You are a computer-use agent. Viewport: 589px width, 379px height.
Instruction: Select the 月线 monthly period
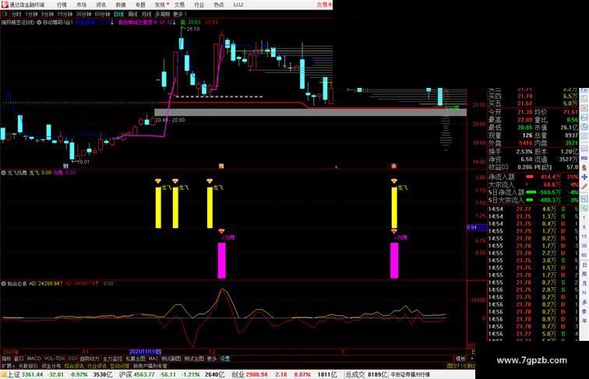[146, 14]
